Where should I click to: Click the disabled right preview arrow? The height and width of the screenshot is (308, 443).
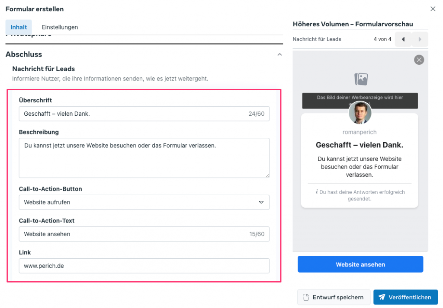[419, 39]
